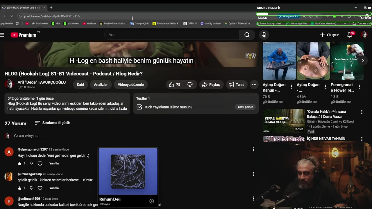This screenshot has width=372, height=209.
Task: Open options menu for uzmezgokaalp's comment
Action: pyautogui.click(x=254, y=174)
